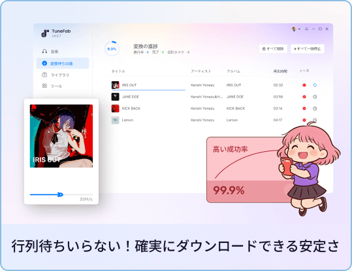Viewport: 352px width, 271px height.
Task: Click the blue converting icon for IRIS OUT
Action: (315, 85)
